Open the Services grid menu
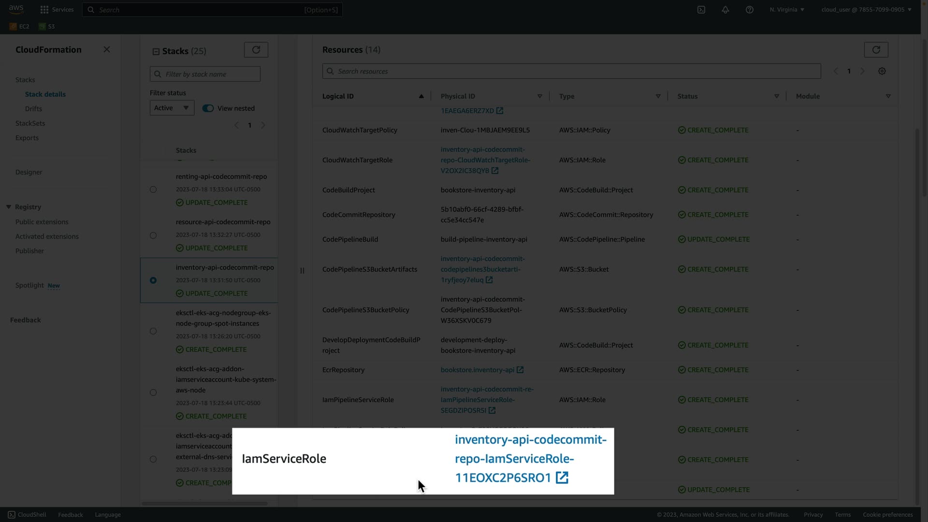The width and height of the screenshot is (928, 522). click(44, 10)
